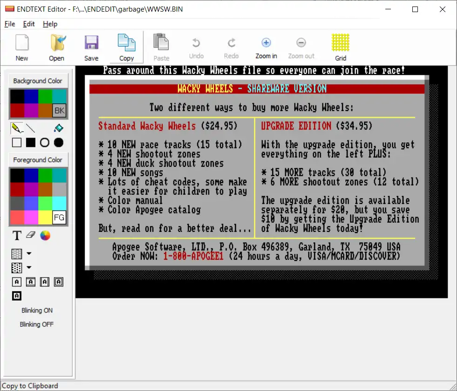Viewport: 457px width, 391px height.
Task: Pick black in Foreground Color palette
Action: (x=17, y=176)
